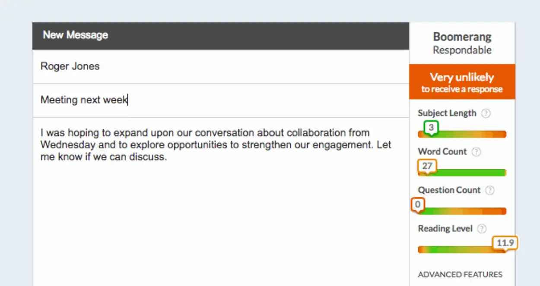540x286 pixels.
Task: Expand the Advanced Features section
Action: tap(460, 274)
